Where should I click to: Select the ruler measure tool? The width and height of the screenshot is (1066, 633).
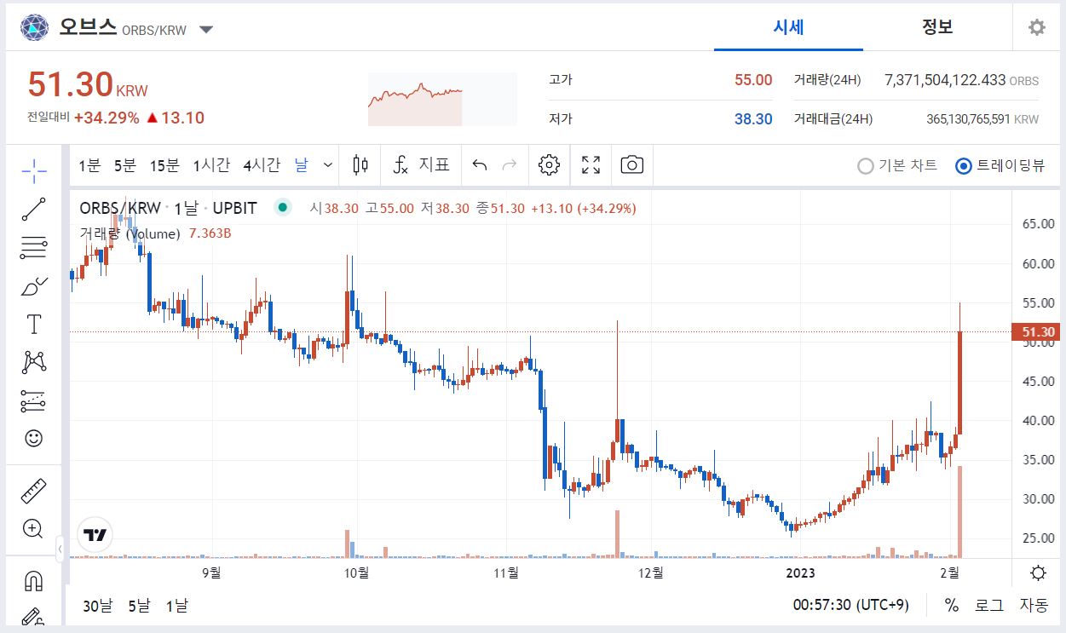click(x=33, y=491)
